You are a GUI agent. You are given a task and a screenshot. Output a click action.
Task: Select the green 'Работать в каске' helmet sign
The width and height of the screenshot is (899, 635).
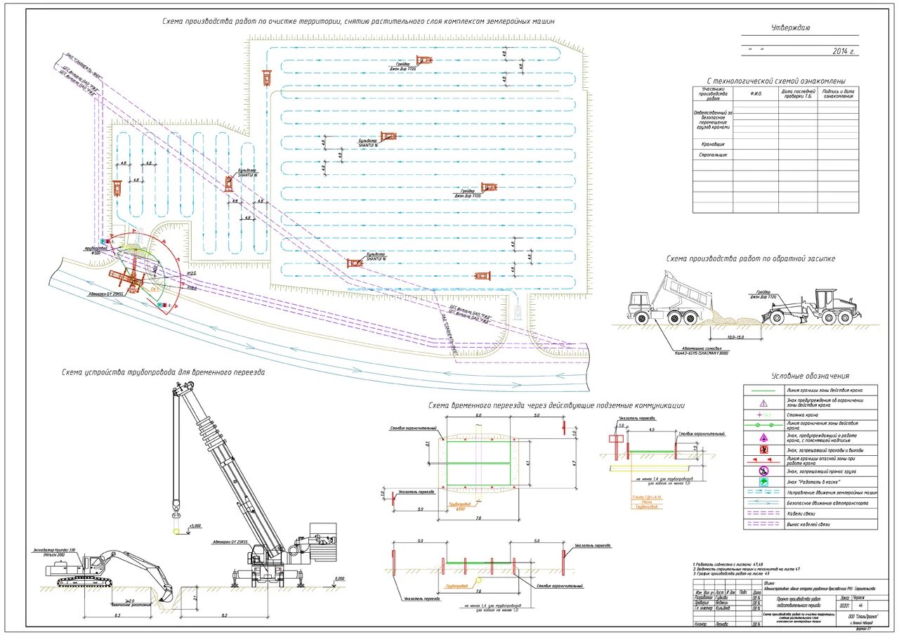(x=764, y=482)
